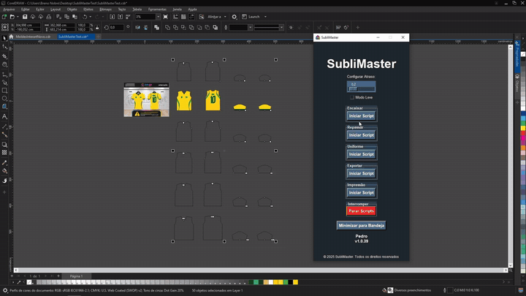Click the Export icon in toolbar

(x=120, y=17)
